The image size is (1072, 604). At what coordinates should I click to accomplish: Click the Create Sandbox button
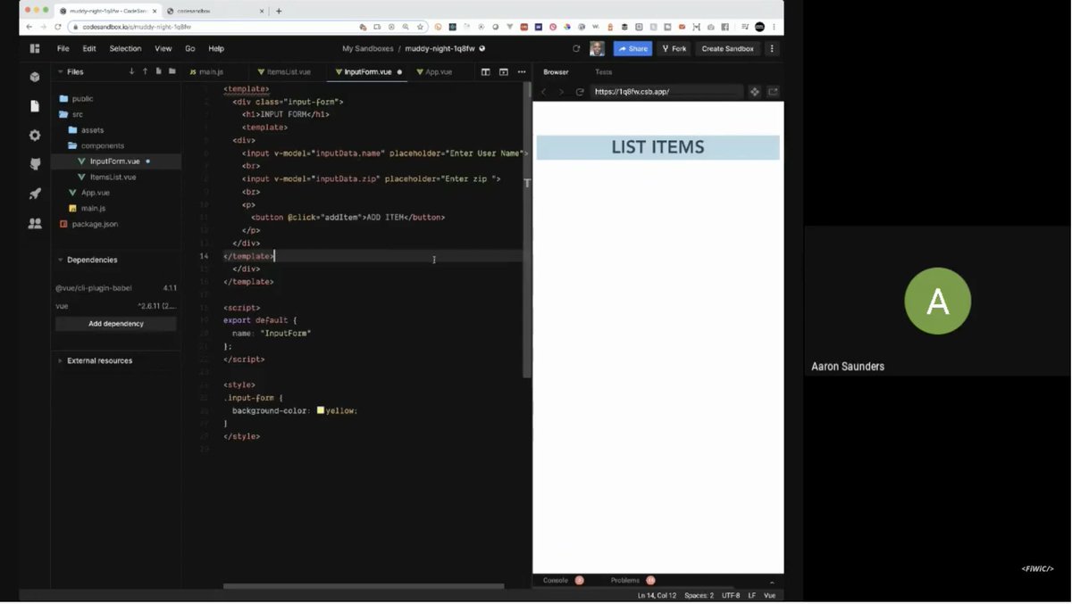(x=727, y=48)
